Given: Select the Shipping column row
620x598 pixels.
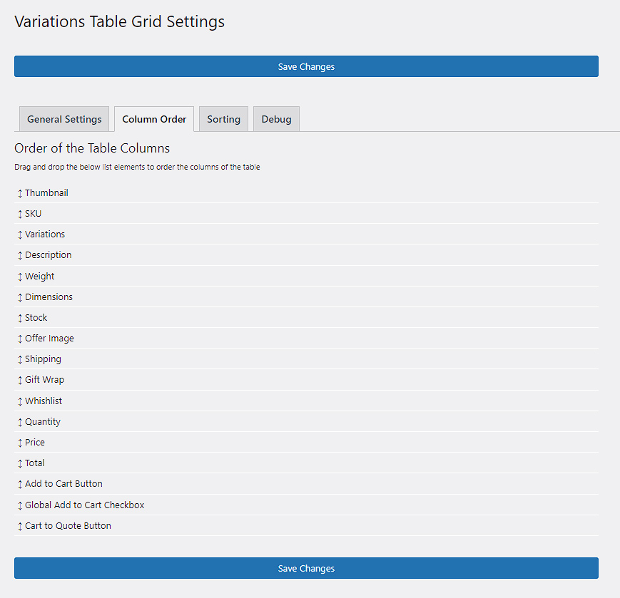Looking at the screenshot, I should [x=43, y=359].
